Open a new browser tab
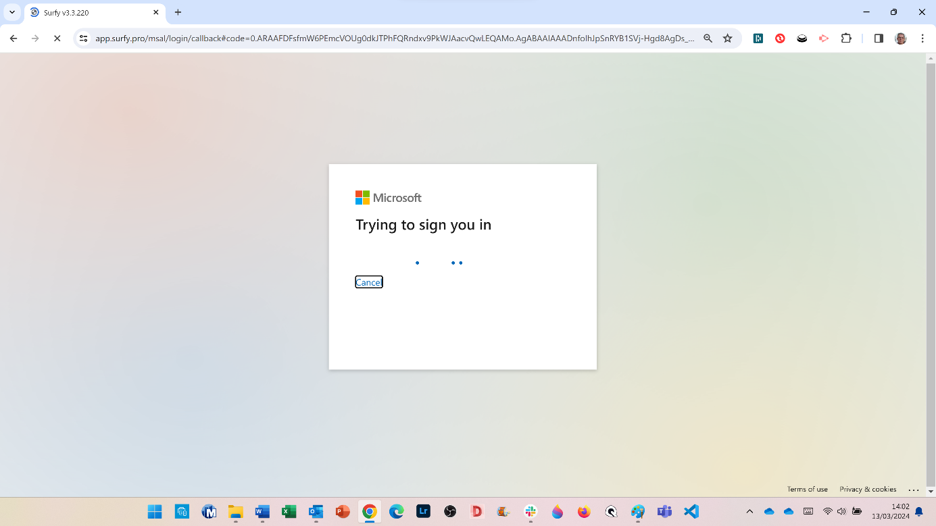The width and height of the screenshot is (936, 526). (178, 12)
